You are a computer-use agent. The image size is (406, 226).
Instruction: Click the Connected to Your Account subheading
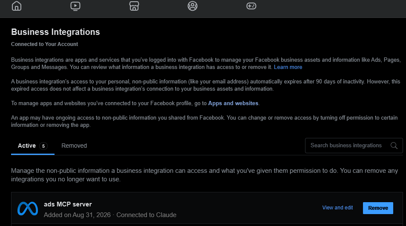45,44
